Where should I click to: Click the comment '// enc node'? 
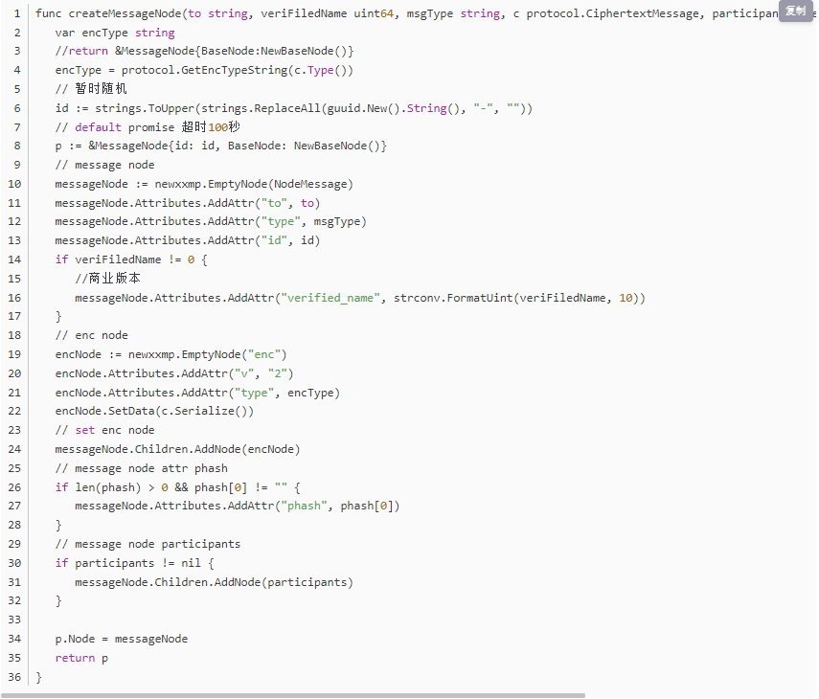point(91,335)
